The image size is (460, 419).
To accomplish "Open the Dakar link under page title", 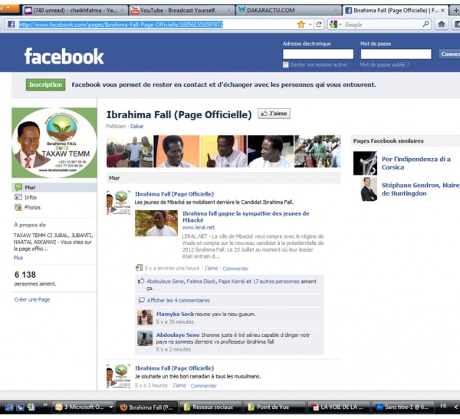I will pyautogui.click(x=136, y=127).
